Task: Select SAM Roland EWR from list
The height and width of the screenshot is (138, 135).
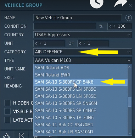Action: point(80,75)
